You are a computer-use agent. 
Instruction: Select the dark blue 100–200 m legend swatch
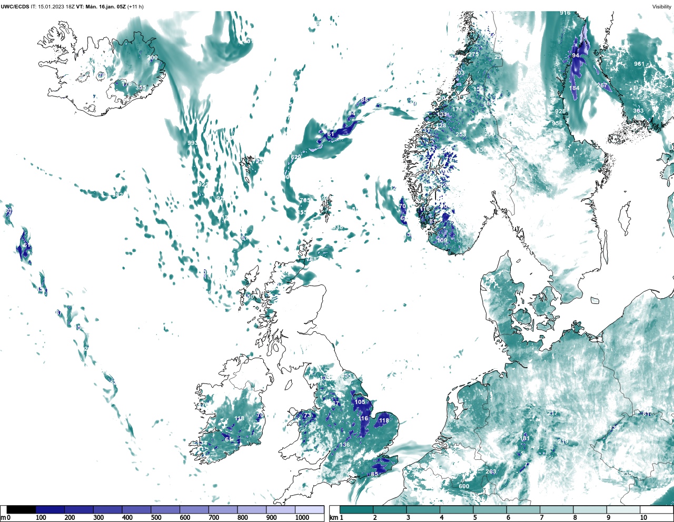pos(50,509)
